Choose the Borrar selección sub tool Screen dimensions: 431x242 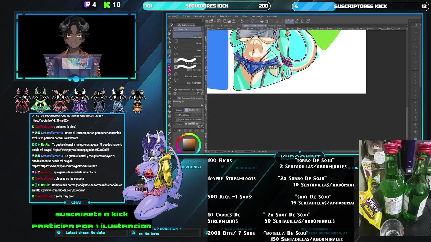[188, 68]
